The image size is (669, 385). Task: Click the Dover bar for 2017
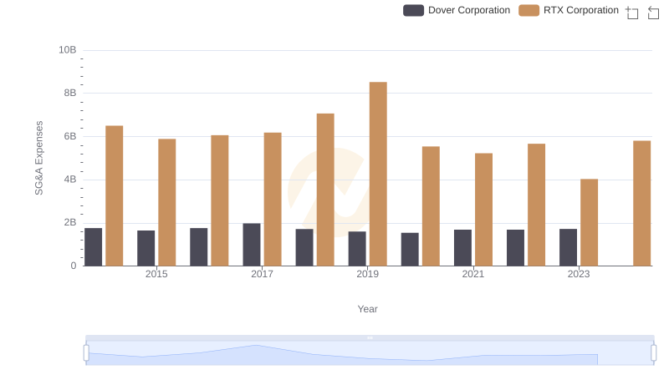[252, 245]
